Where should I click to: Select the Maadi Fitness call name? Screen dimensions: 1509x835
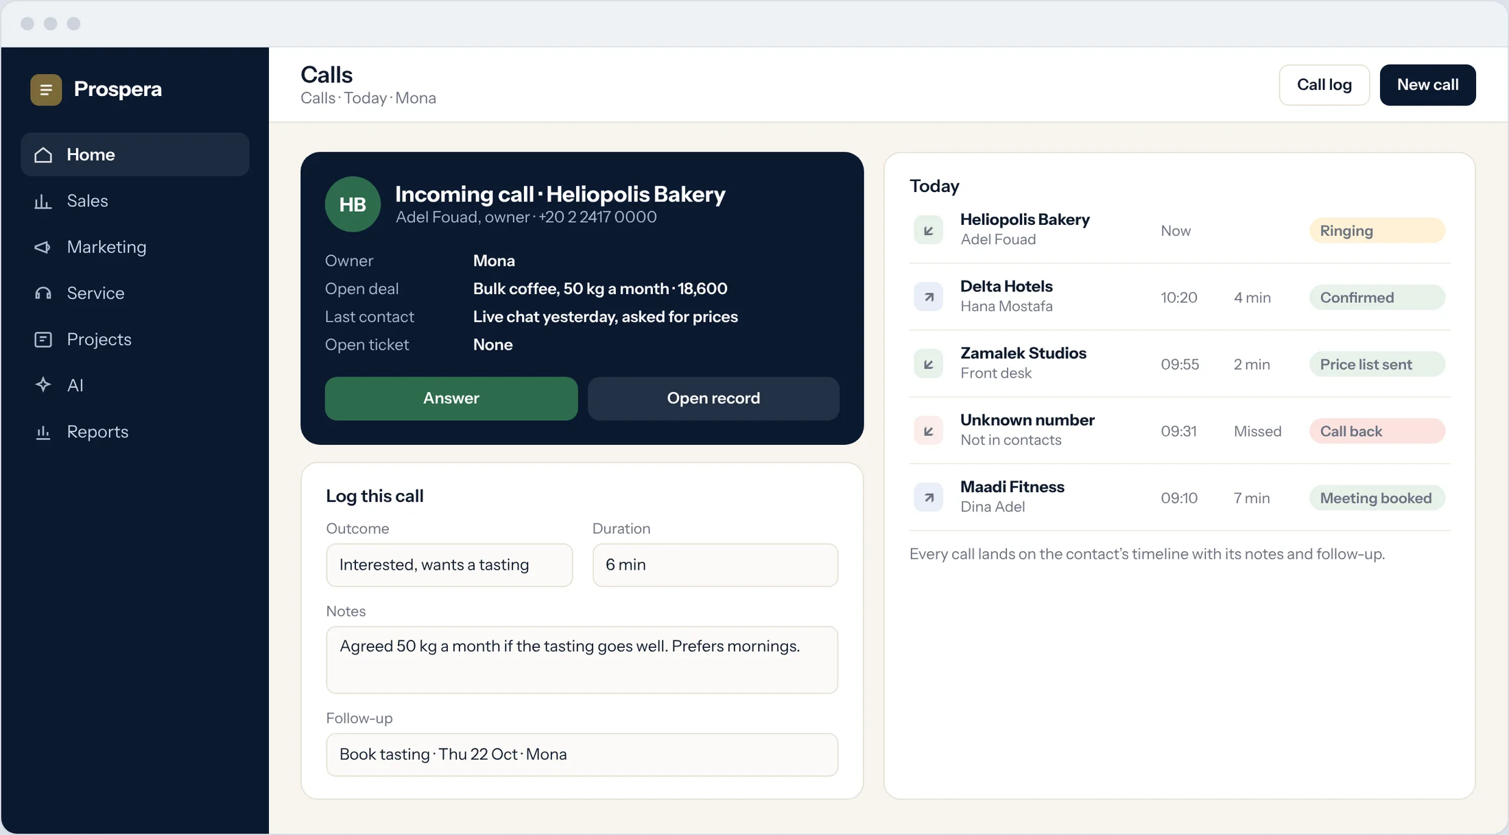click(x=1012, y=487)
